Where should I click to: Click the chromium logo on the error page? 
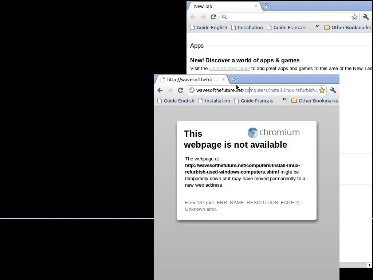pyautogui.click(x=274, y=132)
